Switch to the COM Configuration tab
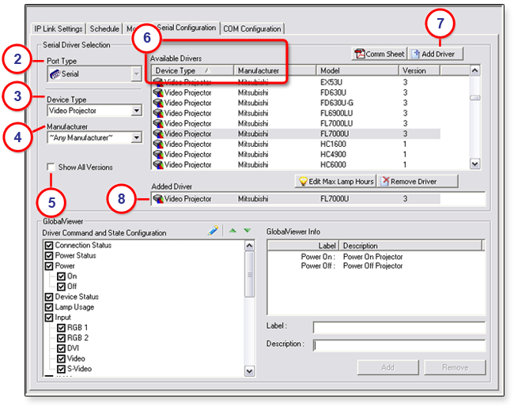Image resolution: width=514 pixels, height=406 pixels. [251, 29]
